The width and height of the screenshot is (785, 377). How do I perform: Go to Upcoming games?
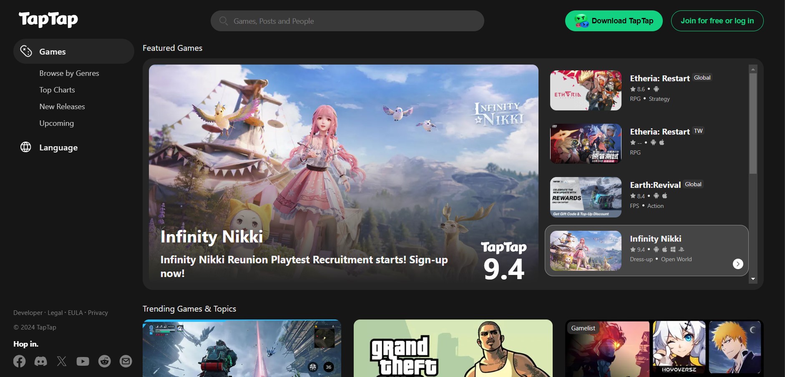[x=57, y=123]
